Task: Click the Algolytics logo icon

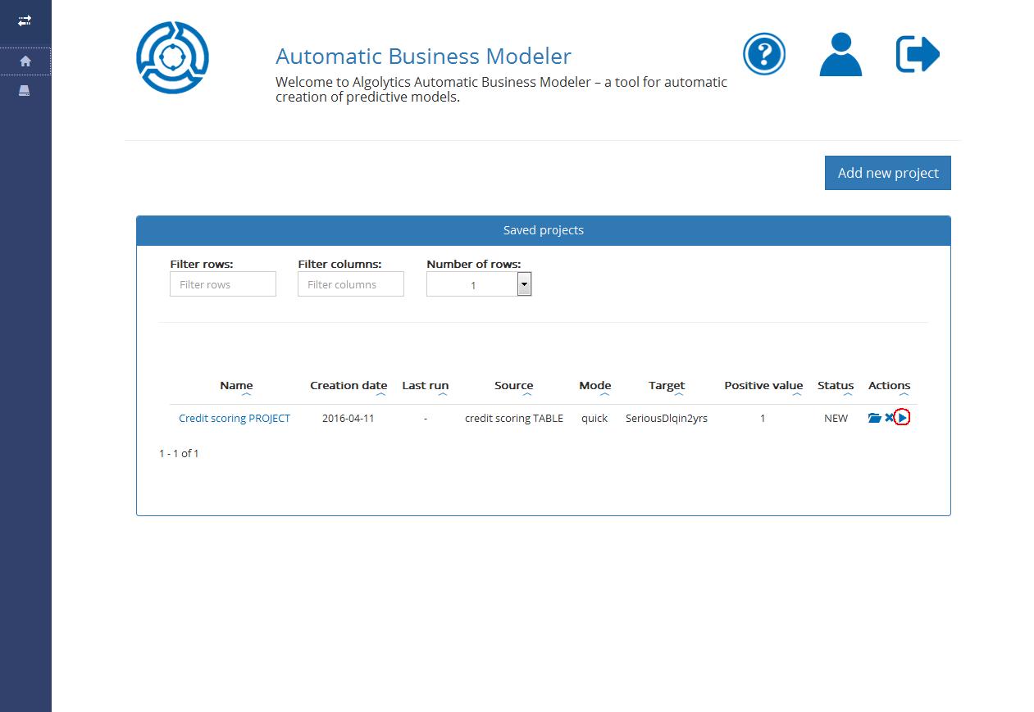Action: point(172,57)
